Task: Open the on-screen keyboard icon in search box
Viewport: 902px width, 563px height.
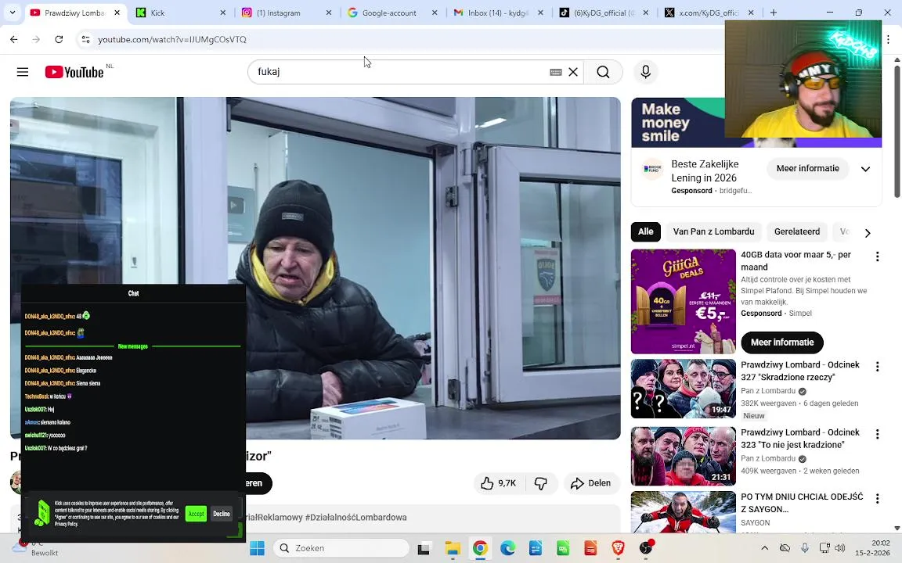Action: (556, 72)
